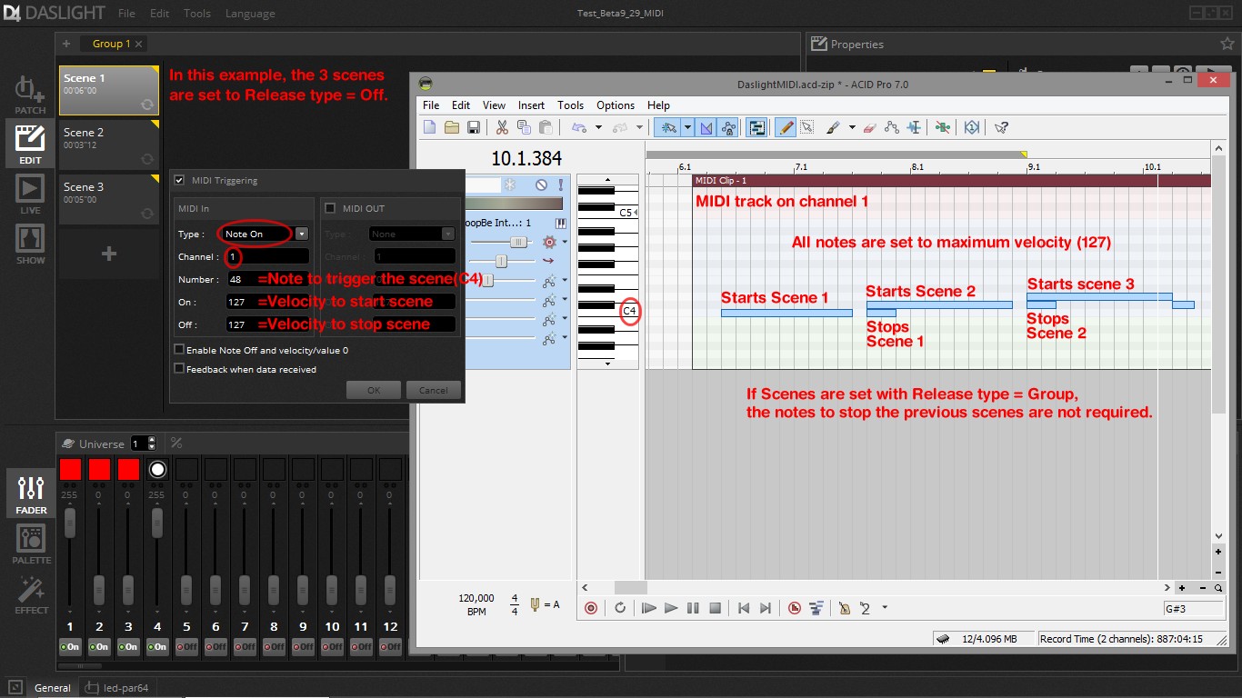Click What's This help cursor icon
The height and width of the screenshot is (698, 1242).
(x=1002, y=128)
